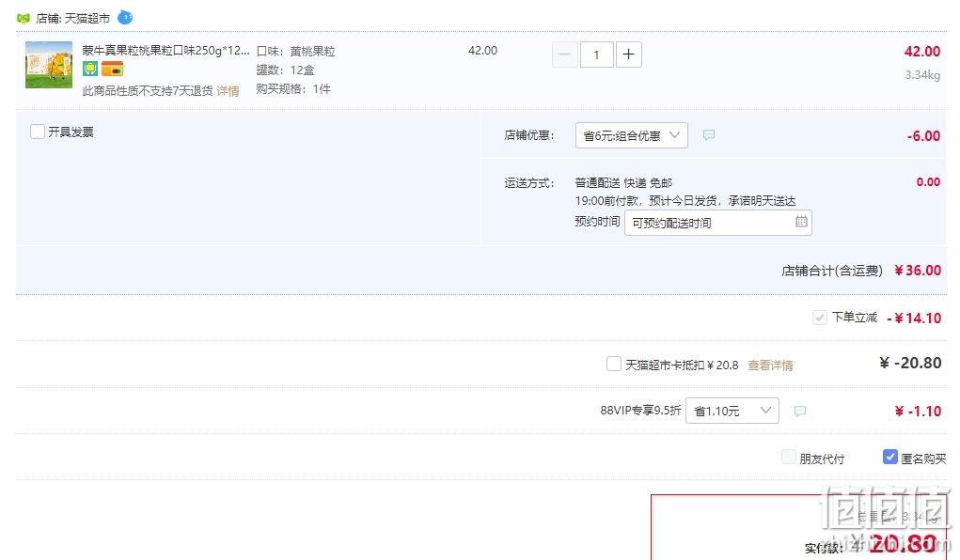Screen dimensions: 960x560
Task: Open the comment icon beside 88VIP discount dropdown
Action: tap(799, 412)
